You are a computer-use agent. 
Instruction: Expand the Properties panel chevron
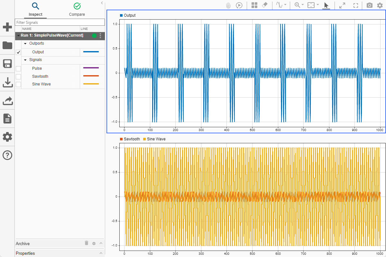(x=101, y=253)
